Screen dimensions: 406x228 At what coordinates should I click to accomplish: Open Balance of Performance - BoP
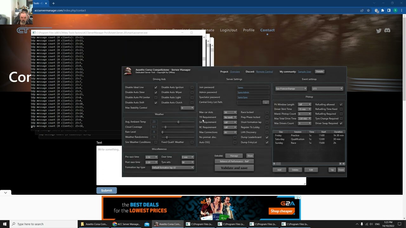coord(234,161)
